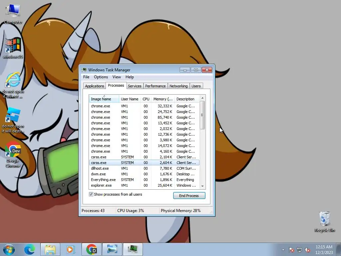Select the Internet Explorer 'do not open' shortcut

pos(13,85)
